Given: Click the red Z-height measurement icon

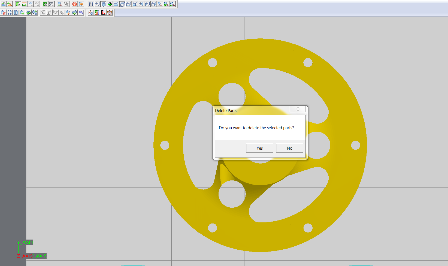Looking at the screenshot, I should (x=103, y=13).
